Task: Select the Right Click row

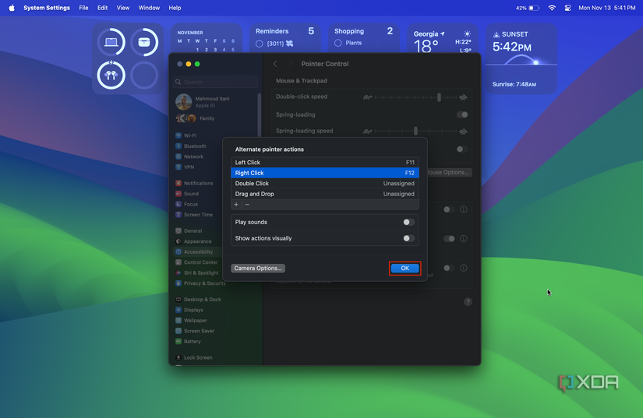Action: [325, 173]
